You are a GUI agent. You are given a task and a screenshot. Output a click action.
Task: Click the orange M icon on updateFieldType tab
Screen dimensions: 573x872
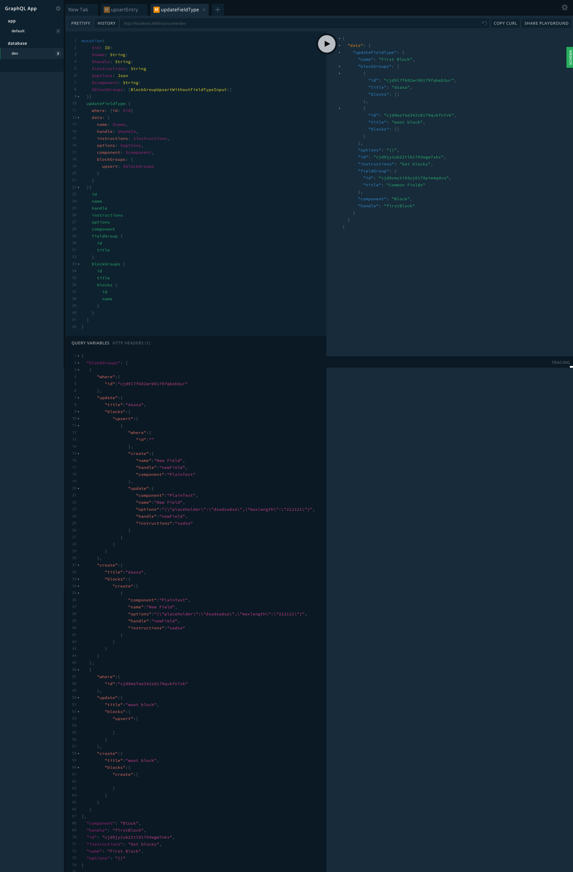pyautogui.click(x=156, y=10)
